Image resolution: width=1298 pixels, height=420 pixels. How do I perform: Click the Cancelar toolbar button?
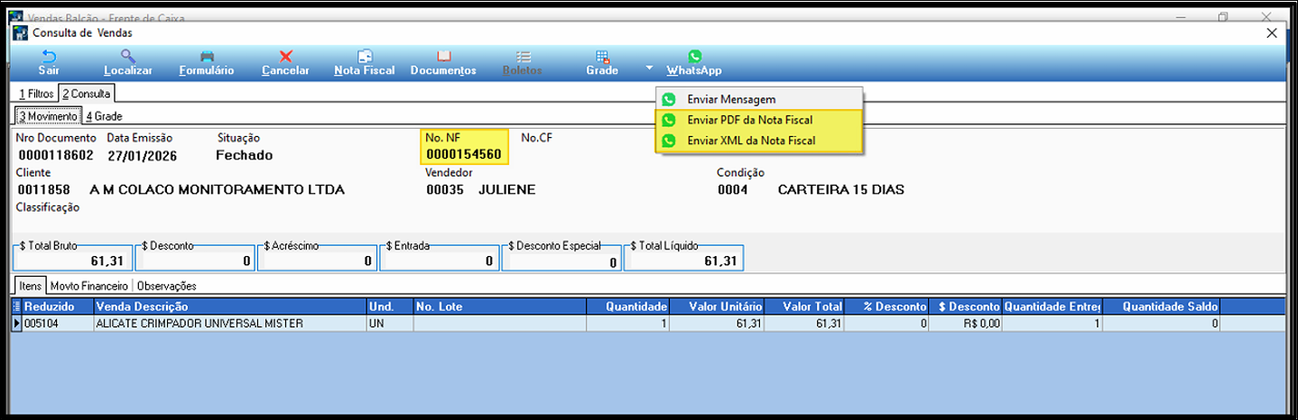pyautogui.click(x=285, y=62)
